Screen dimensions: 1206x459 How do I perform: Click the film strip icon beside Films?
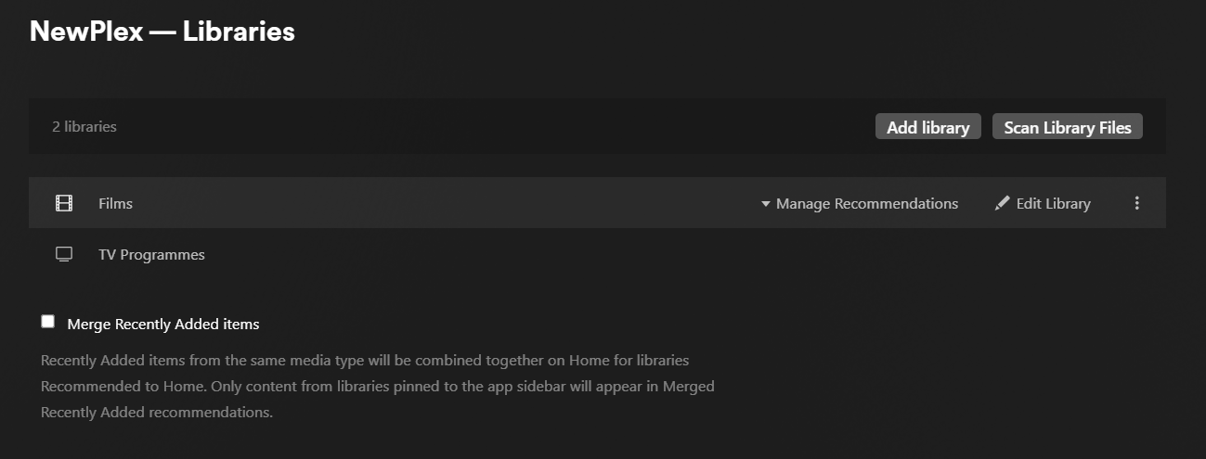click(64, 203)
